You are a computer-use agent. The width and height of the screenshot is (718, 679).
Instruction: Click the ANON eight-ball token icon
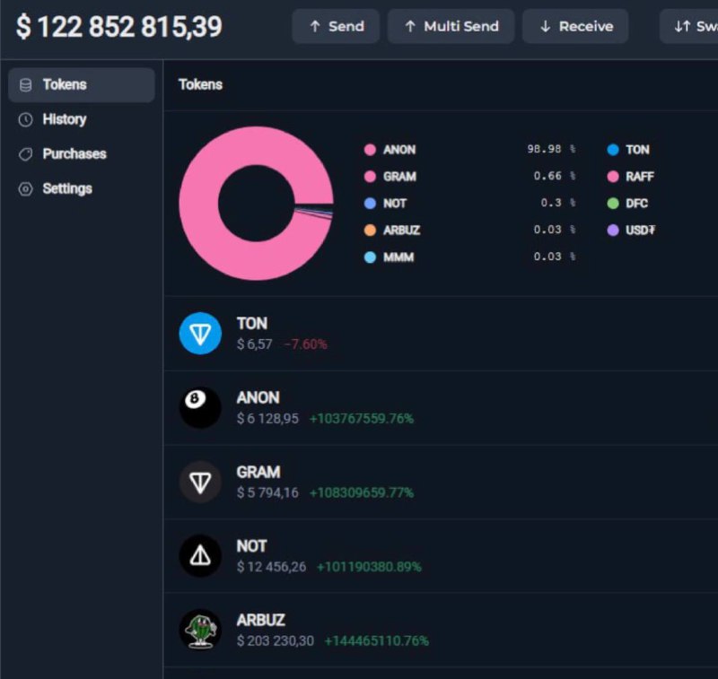(200, 408)
